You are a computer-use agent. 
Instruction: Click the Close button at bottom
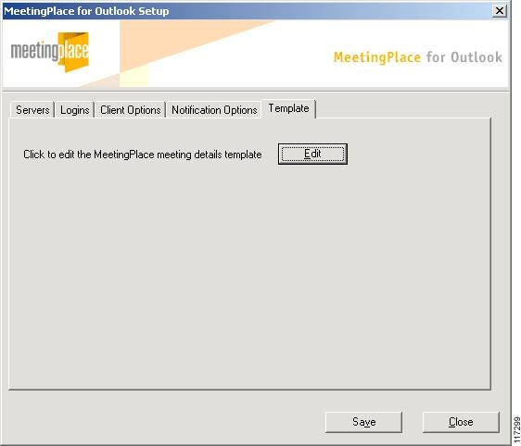click(x=461, y=422)
